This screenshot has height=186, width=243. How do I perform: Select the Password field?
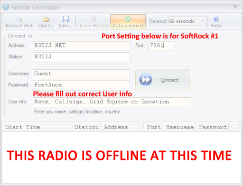click(x=81, y=85)
